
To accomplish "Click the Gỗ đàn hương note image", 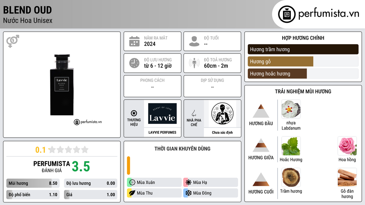I will click(x=347, y=177).
